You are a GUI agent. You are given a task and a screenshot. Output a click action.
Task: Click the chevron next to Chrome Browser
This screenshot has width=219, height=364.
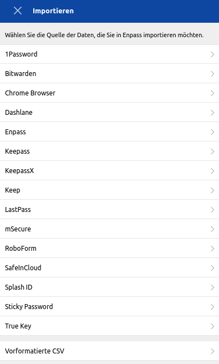click(x=212, y=93)
